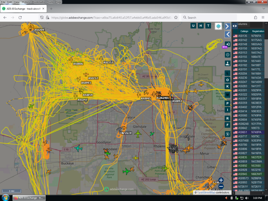The width and height of the screenshot is (268, 201).
Task: Click the green jet near Glendale
Action: 138,134
